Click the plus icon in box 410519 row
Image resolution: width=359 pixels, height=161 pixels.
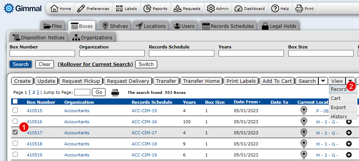point(349,155)
